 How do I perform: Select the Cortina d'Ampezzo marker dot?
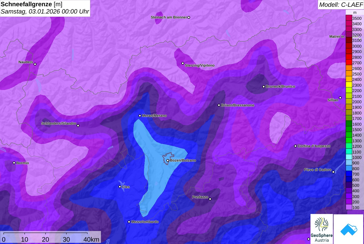click(x=295, y=146)
